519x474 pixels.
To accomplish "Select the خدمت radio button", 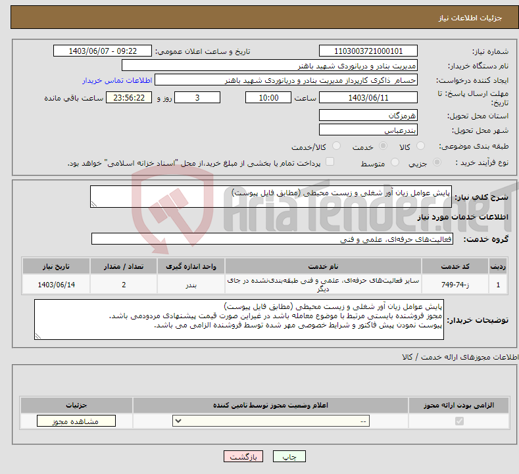I will [383, 146].
